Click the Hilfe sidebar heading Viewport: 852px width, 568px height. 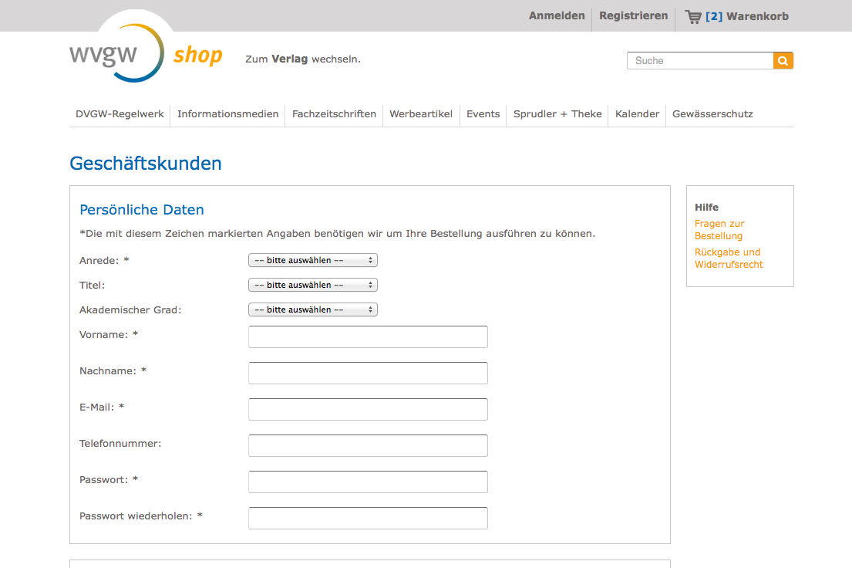(706, 208)
